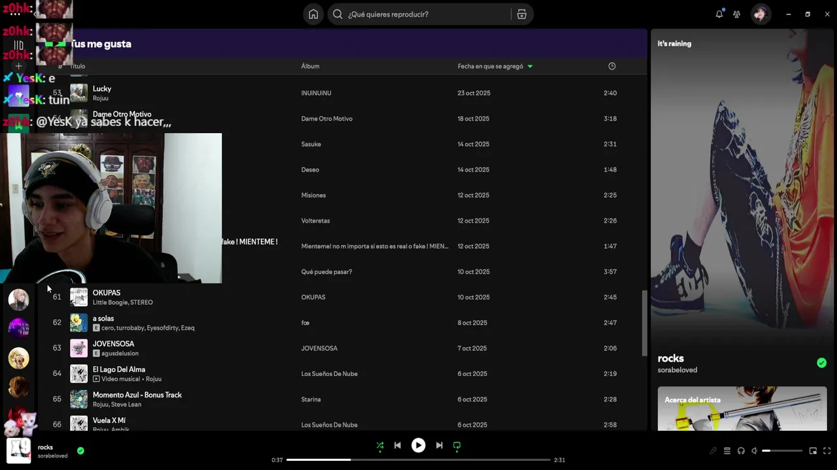837x470 pixels.
Task: Skip to previous track
Action: pyautogui.click(x=398, y=446)
